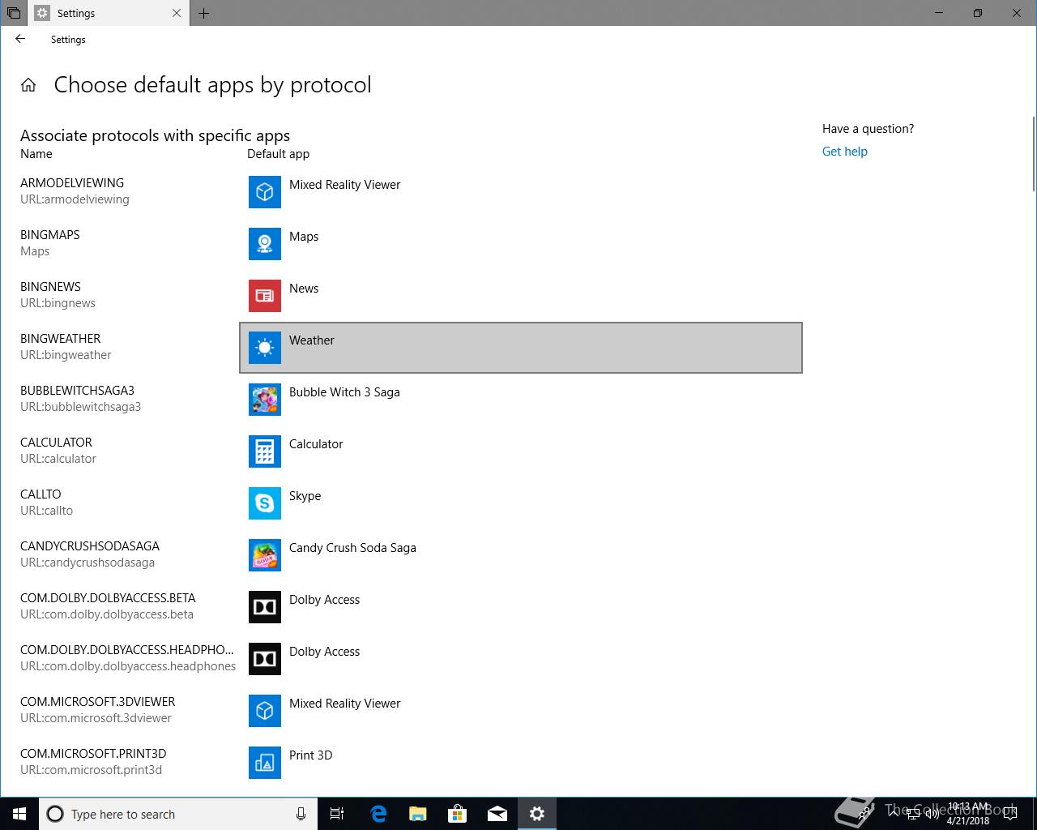Click the Calculator app icon
The image size is (1037, 830).
(265, 451)
